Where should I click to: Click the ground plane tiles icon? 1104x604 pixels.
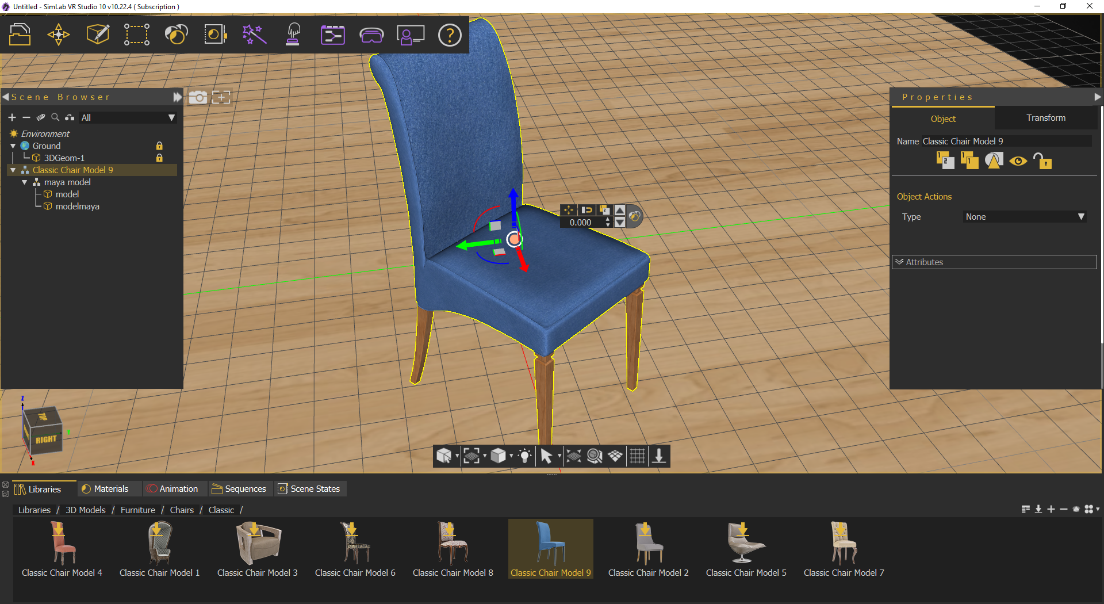click(x=615, y=456)
